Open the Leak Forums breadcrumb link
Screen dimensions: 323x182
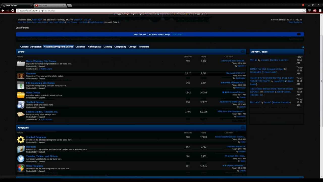[x=22, y=28]
